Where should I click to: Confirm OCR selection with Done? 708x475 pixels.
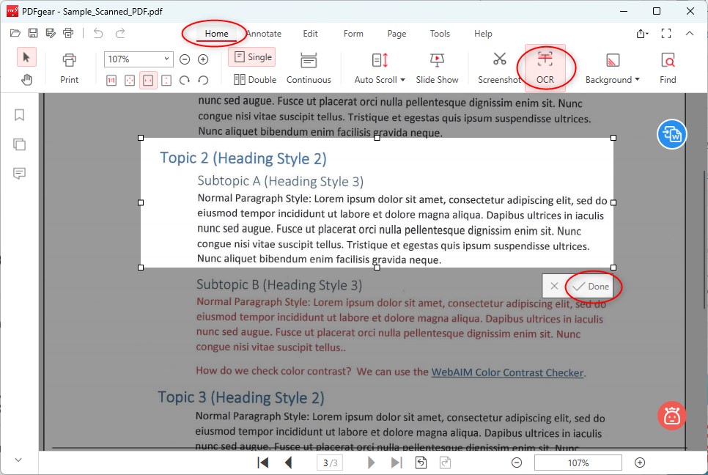(591, 287)
